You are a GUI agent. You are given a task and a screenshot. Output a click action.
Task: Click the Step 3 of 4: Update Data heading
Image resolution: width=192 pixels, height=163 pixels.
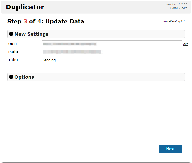pos(46,21)
